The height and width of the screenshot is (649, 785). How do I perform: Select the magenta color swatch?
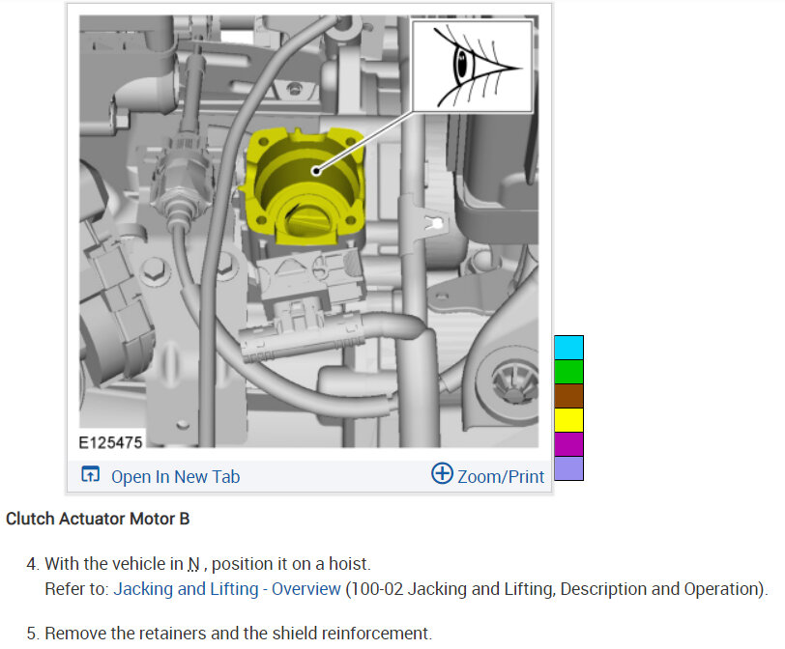(568, 444)
